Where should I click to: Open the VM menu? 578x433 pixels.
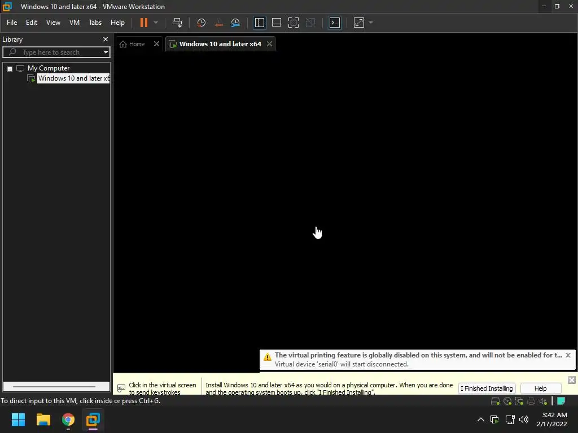75,23
